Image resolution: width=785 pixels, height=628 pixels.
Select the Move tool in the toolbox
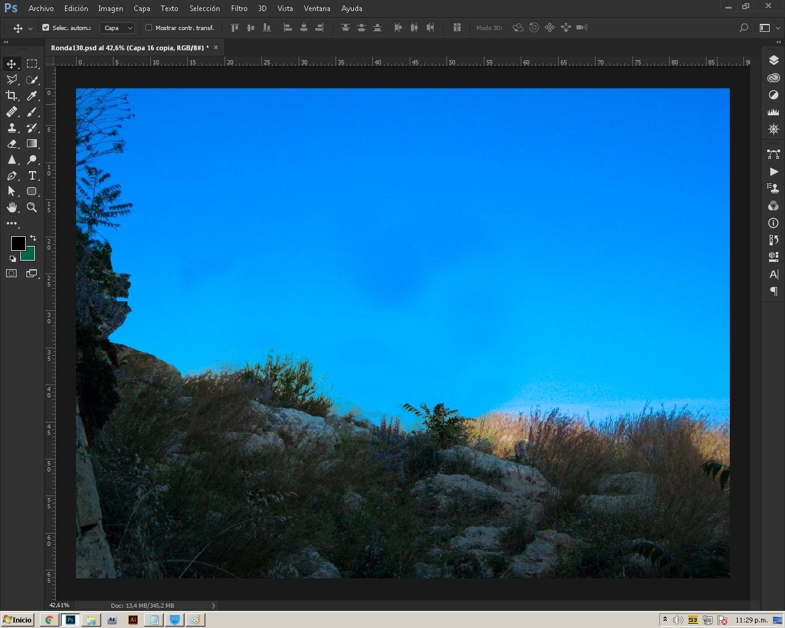click(12, 64)
